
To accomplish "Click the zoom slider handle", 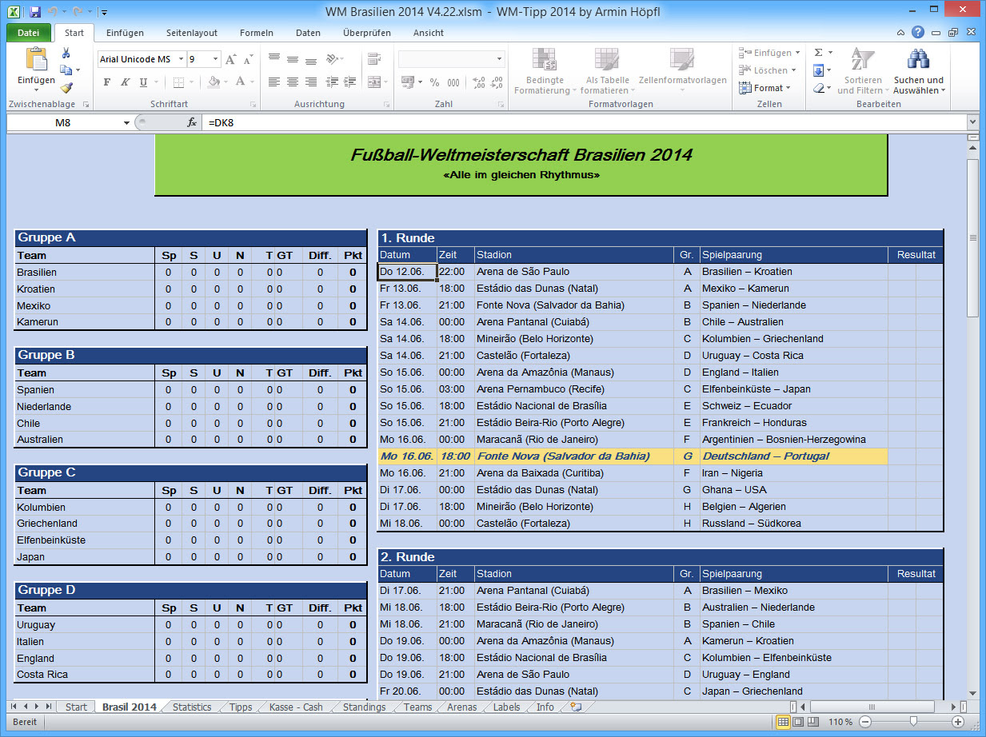I will (912, 722).
